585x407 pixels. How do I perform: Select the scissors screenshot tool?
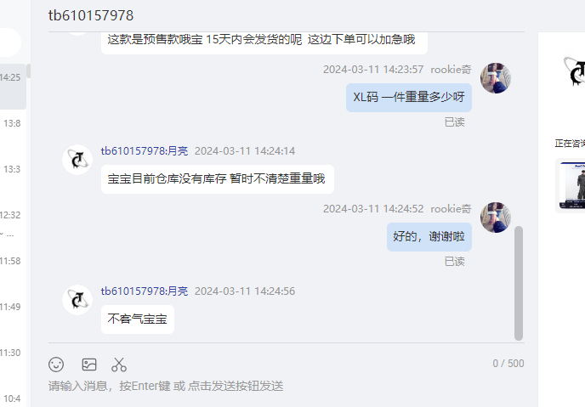119,365
